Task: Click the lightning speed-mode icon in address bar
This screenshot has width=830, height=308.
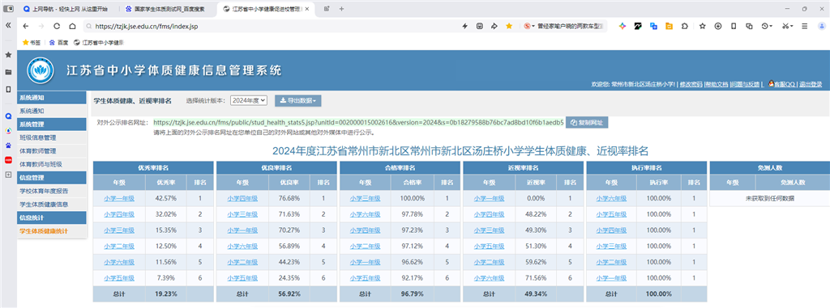Action: 464,26
